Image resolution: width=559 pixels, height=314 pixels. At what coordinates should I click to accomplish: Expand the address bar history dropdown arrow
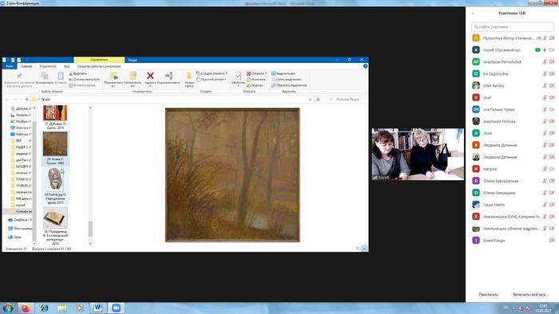pyautogui.click(x=310, y=100)
